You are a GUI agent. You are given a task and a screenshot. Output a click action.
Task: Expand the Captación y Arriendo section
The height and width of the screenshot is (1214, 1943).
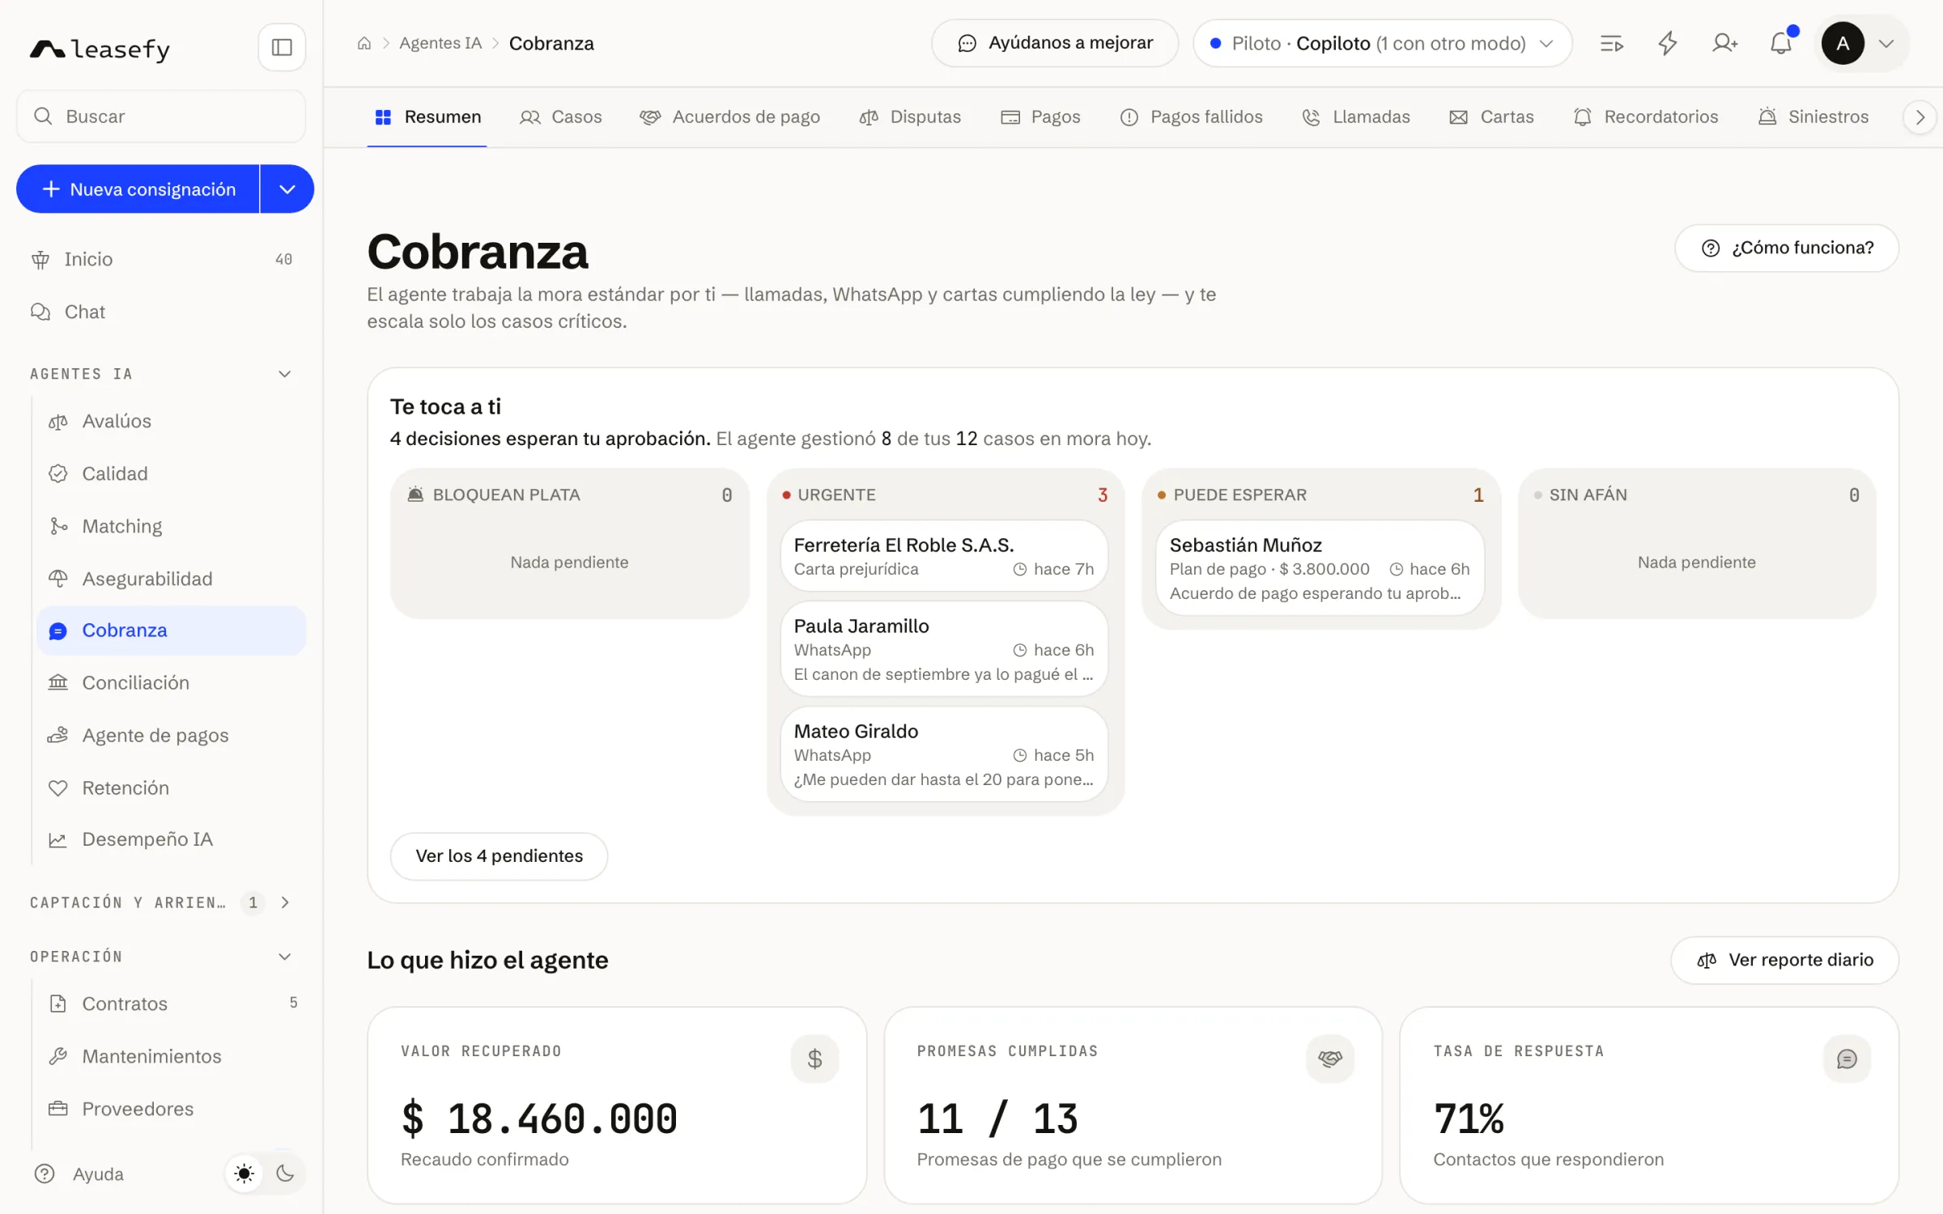(285, 902)
